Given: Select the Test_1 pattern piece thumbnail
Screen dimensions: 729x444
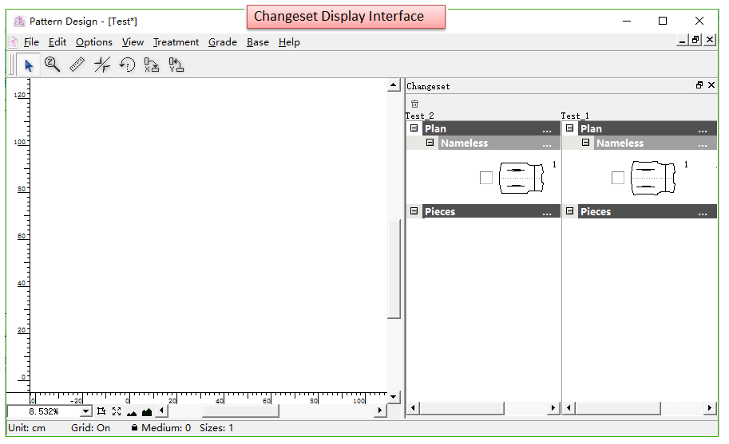Looking at the screenshot, I should pyautogui.click(x=653, y=178).
